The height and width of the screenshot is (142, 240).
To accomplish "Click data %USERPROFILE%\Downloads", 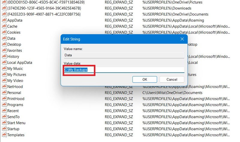I will 167,8.
